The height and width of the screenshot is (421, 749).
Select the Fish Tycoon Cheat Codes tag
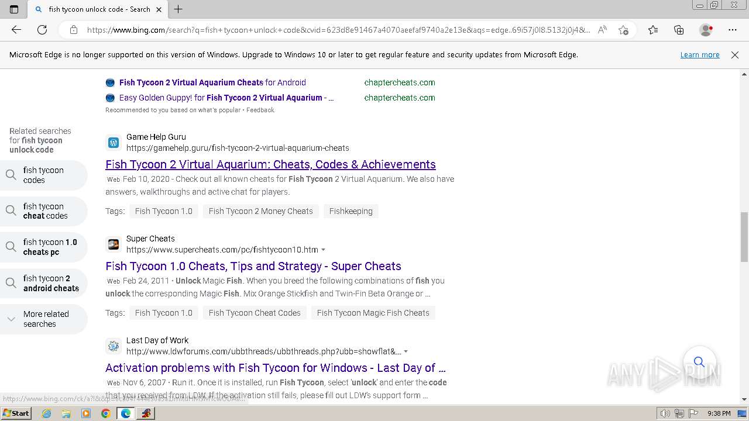coord(255,313)
